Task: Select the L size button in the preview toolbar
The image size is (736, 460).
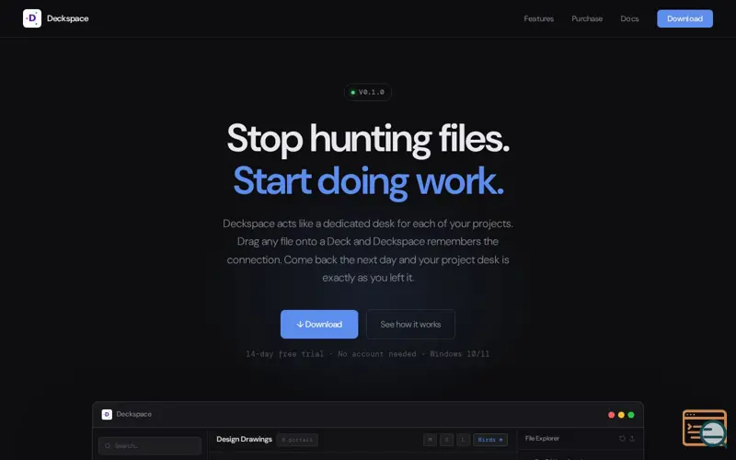Action: [x=463, y=440]
